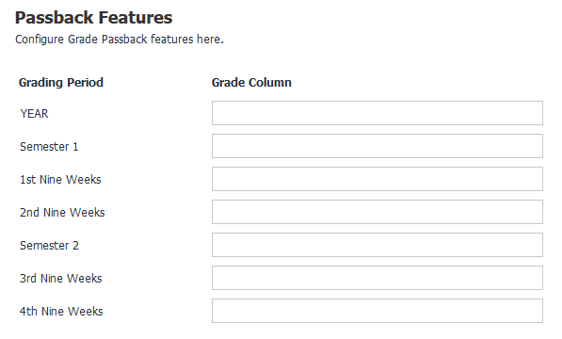
Task: Click the 2nd Nine Weeks grade field
Action: click(377, 212)
